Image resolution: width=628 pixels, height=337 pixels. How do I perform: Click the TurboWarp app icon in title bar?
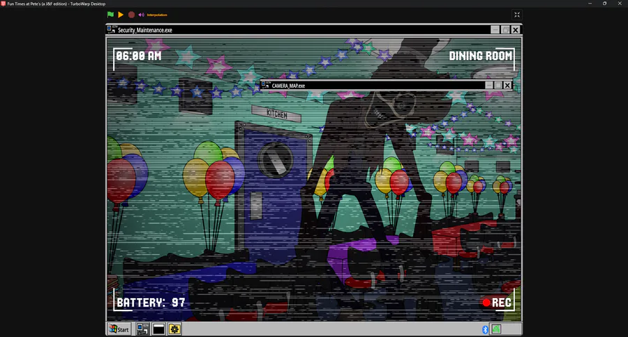(3, 3)
